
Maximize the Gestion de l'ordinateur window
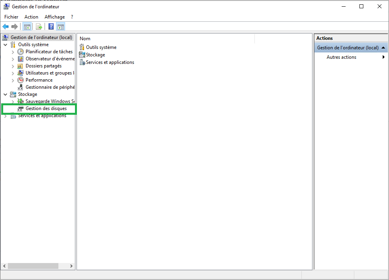click(x=361, y=6)
